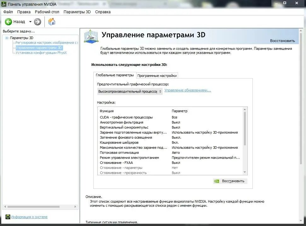Select Вертикальный синхроимпульс setting row
Image resolution: width=306 pixels, height=226 pixels.
(170, 127)
